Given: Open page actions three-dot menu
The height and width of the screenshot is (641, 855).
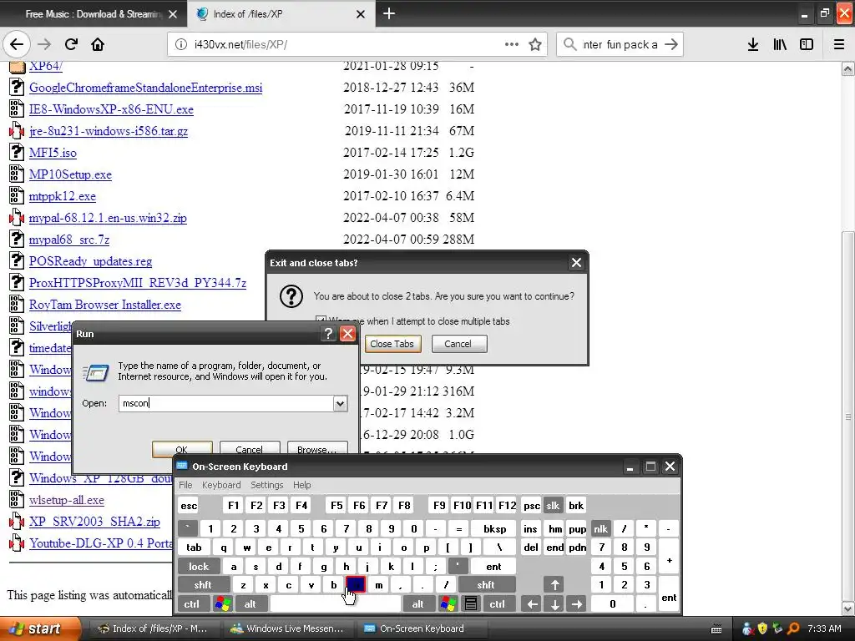Looking at the screenshot, I should coord(512,44).
